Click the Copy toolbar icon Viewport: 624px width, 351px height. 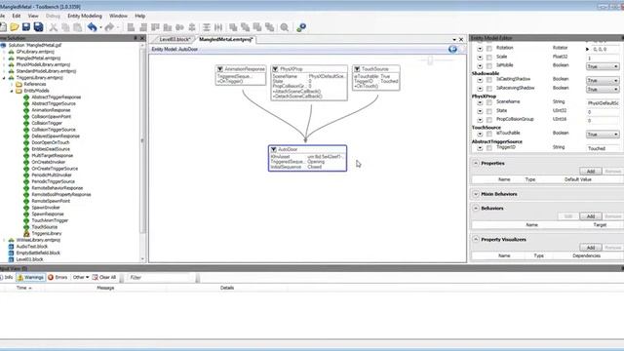coord(65,27)
